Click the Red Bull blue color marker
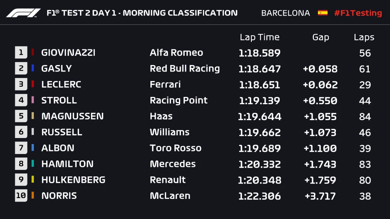Screen dimensions: 390x219 (33, 68)
